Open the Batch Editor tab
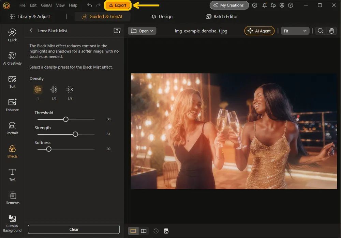 (x=222, y=16)
